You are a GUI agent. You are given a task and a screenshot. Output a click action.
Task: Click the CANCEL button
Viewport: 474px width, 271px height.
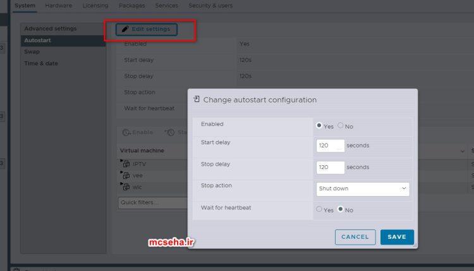tap(355, 237)
